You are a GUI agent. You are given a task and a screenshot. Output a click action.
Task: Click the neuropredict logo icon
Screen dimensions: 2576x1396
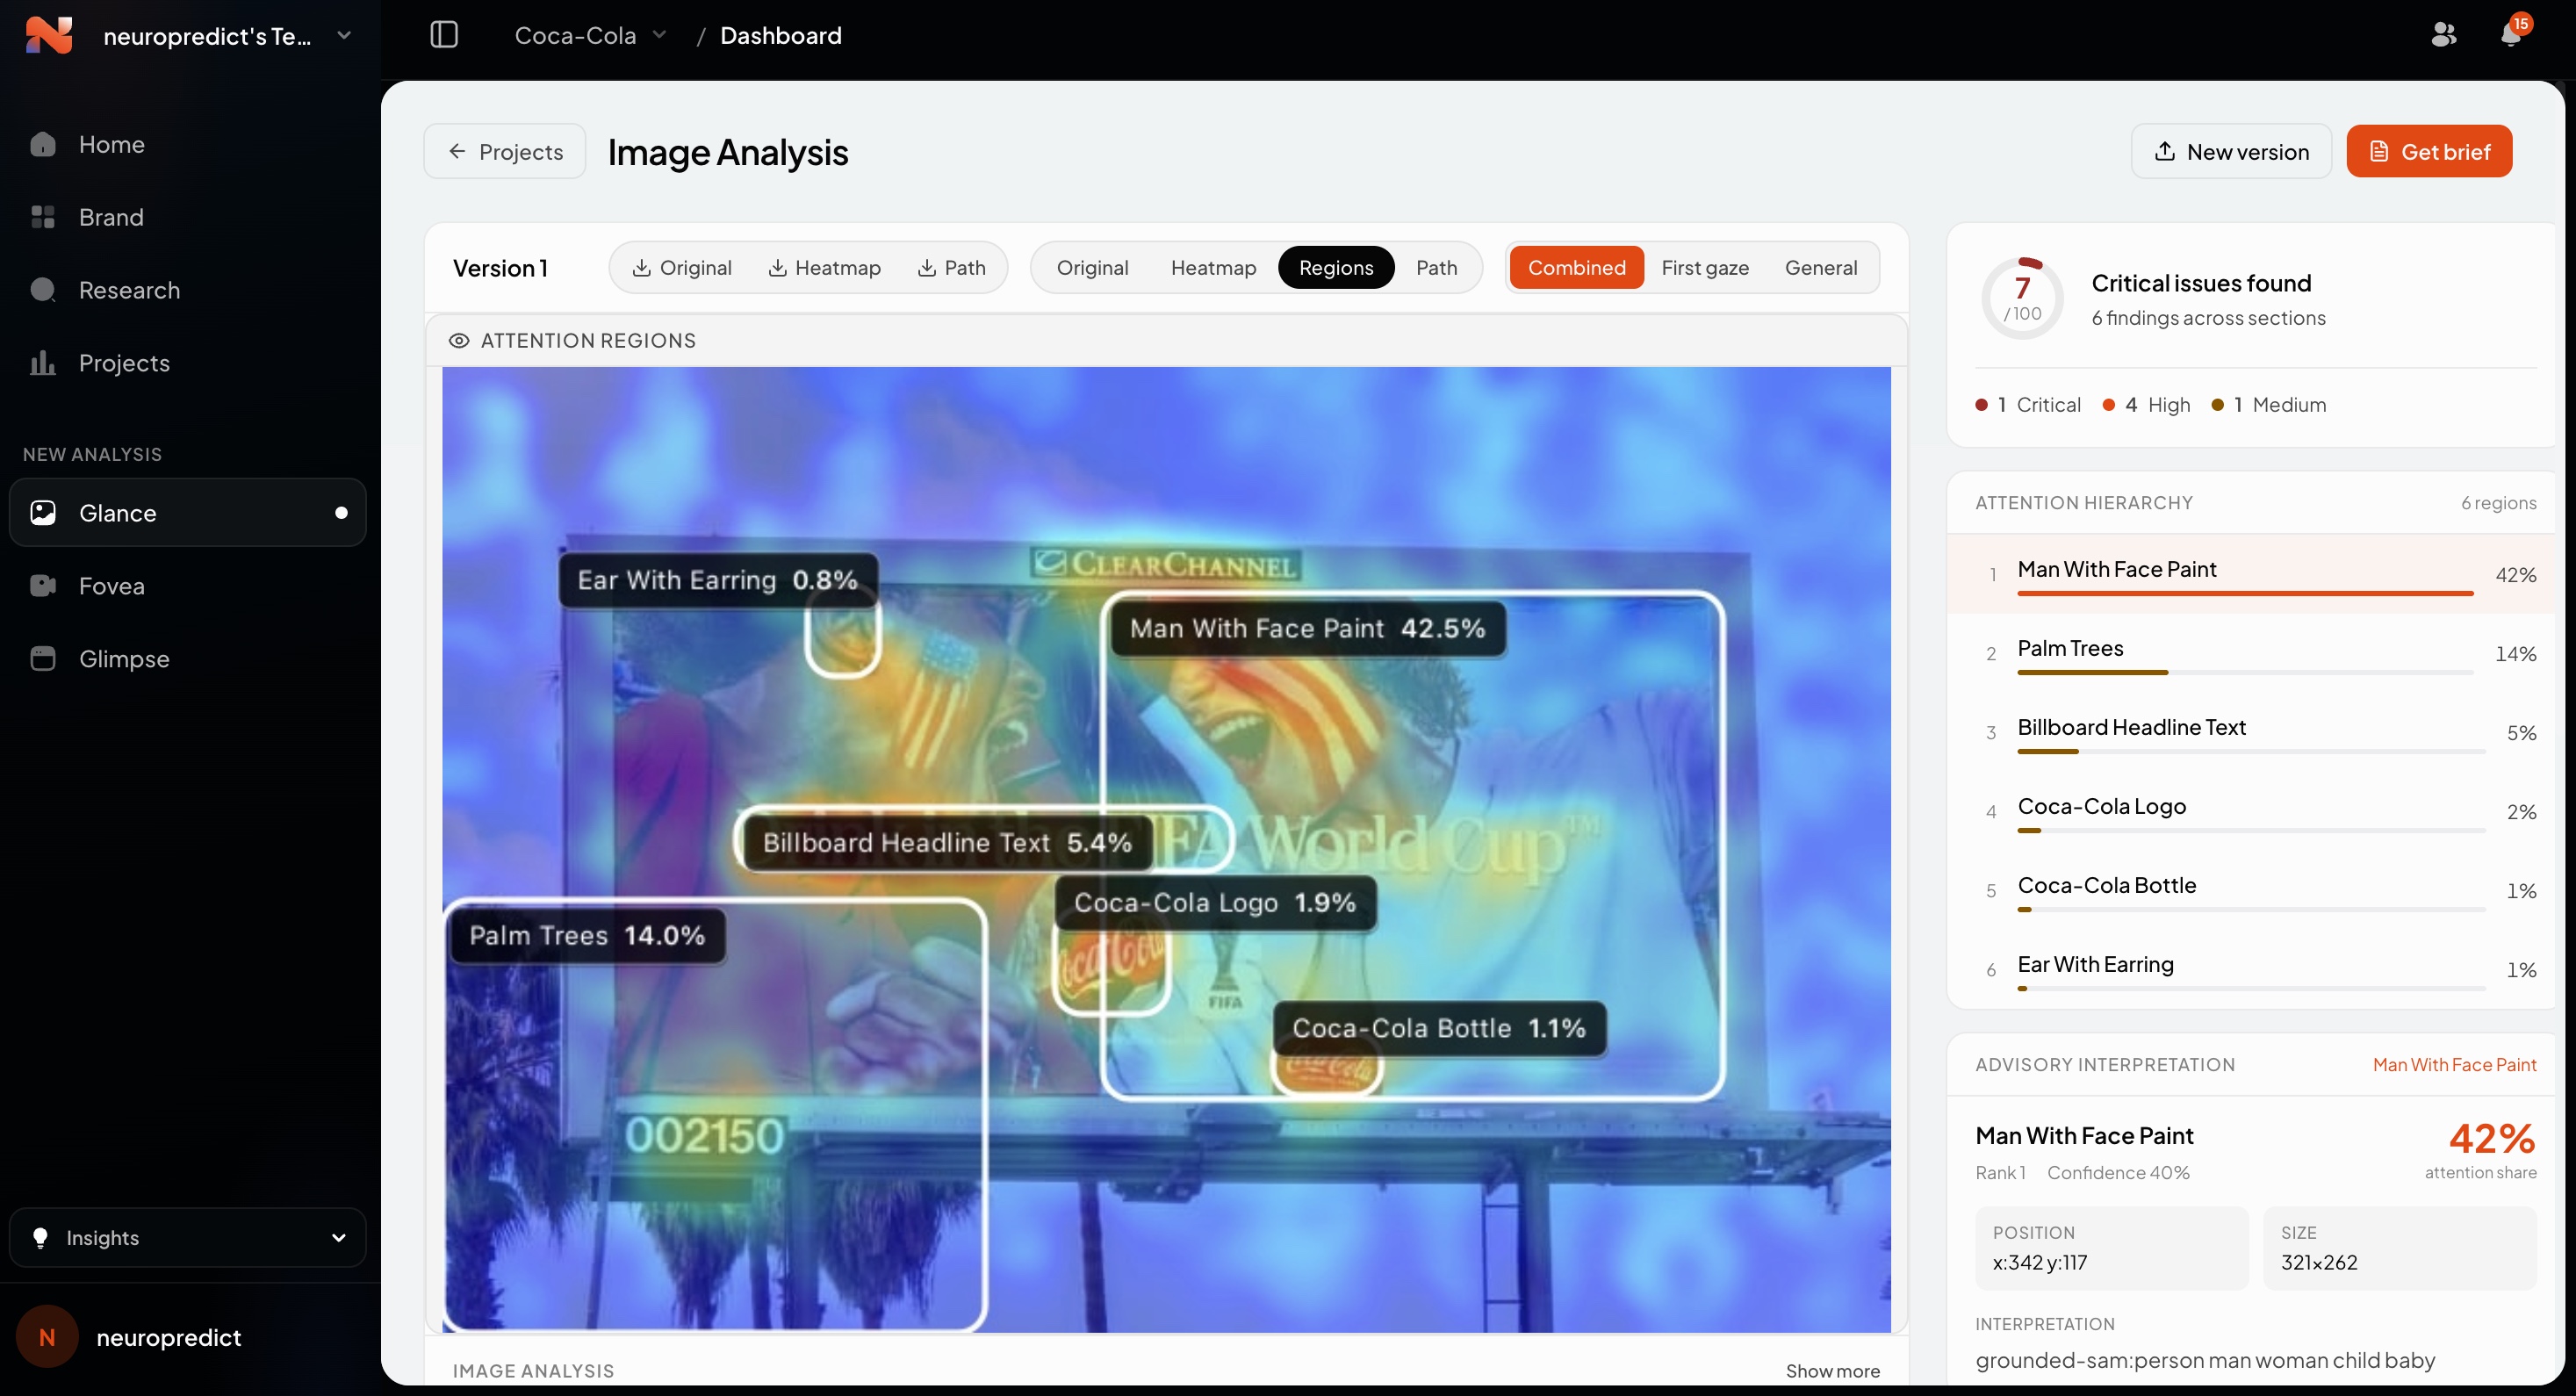[x=48, y=35]
